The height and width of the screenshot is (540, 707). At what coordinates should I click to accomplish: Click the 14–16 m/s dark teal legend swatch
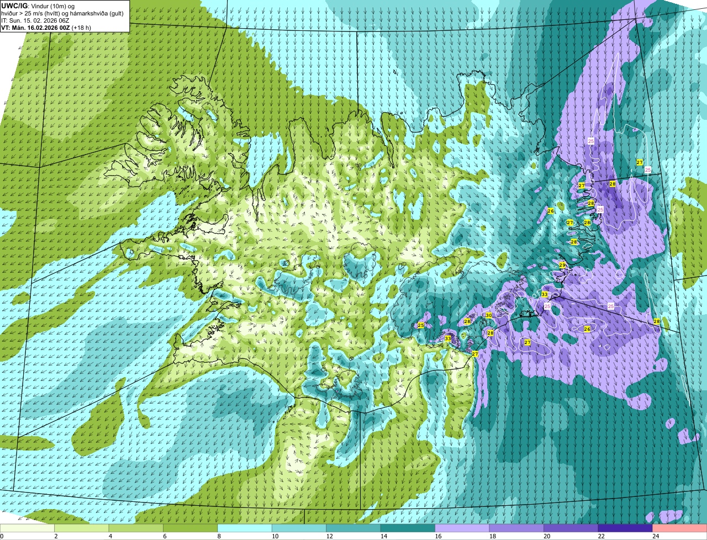tap(408, 528)
